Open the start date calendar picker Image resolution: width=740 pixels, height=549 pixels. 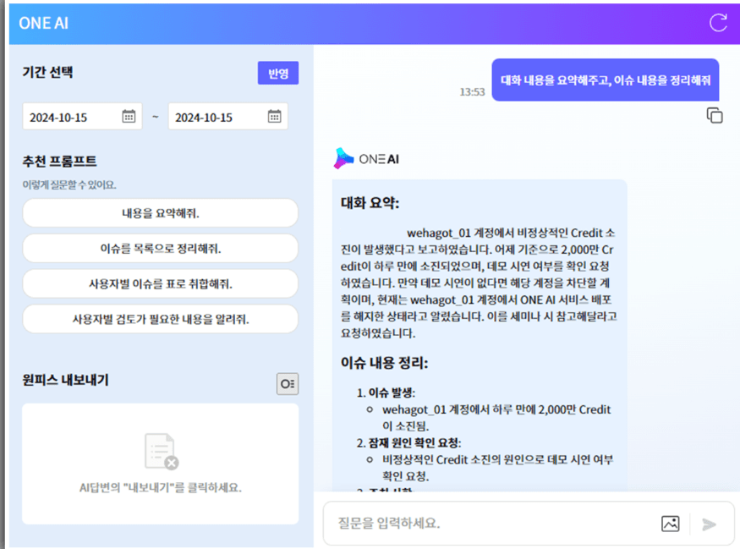[x=129, y=116]
